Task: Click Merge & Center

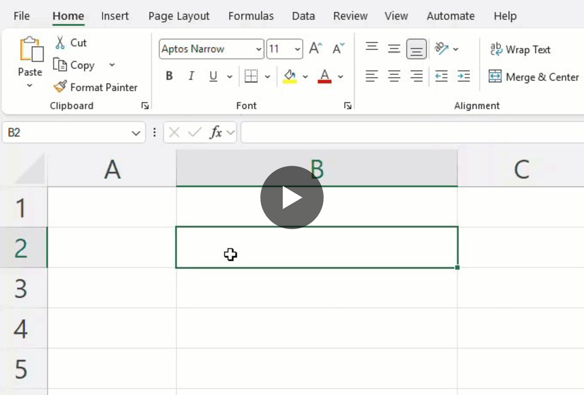Action: [534, 76]
